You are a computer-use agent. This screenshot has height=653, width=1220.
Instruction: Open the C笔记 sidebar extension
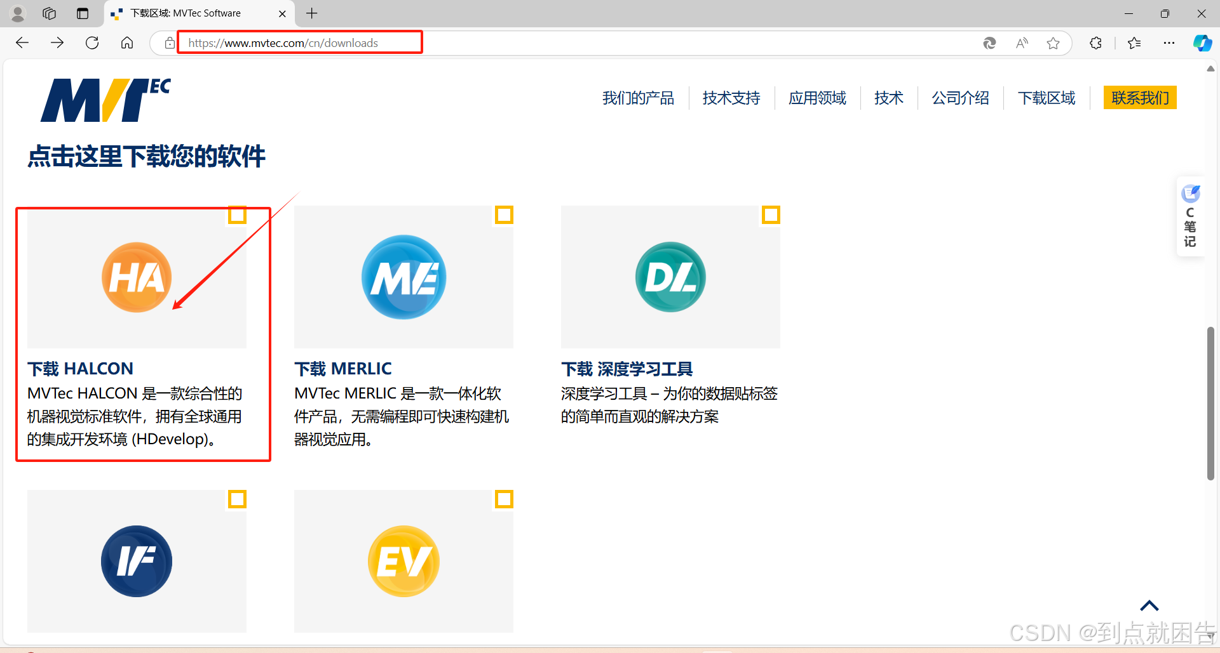[x=1191, y=216]
